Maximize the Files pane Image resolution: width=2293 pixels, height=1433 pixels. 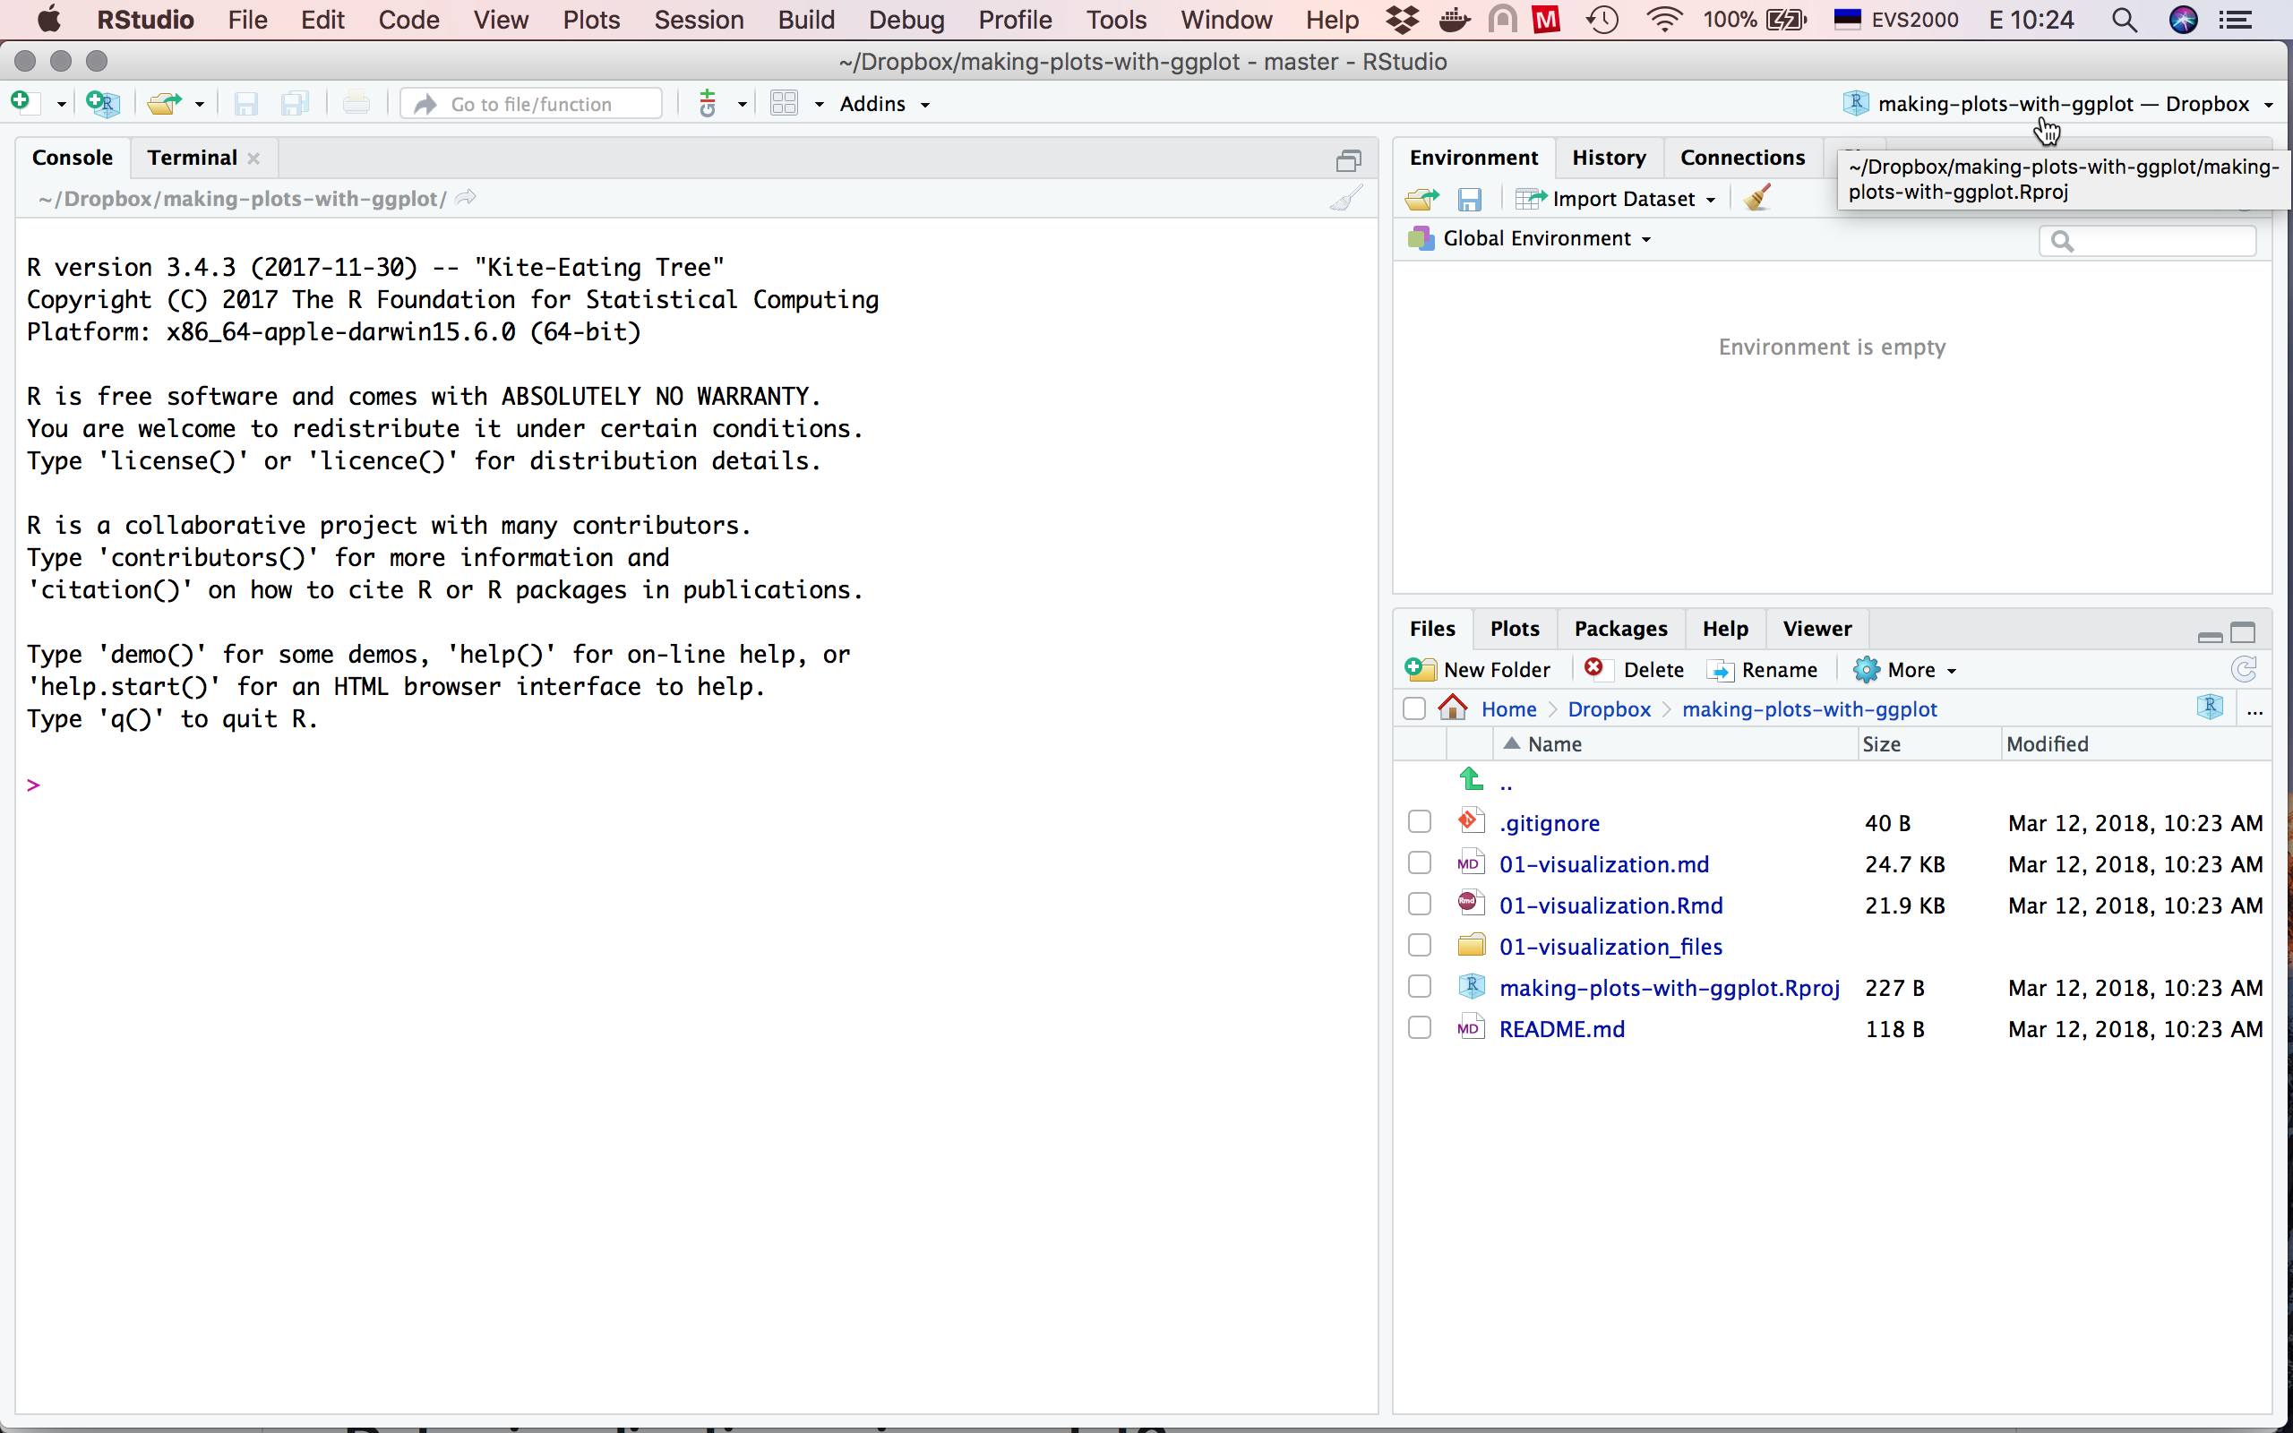(2243, 632)
